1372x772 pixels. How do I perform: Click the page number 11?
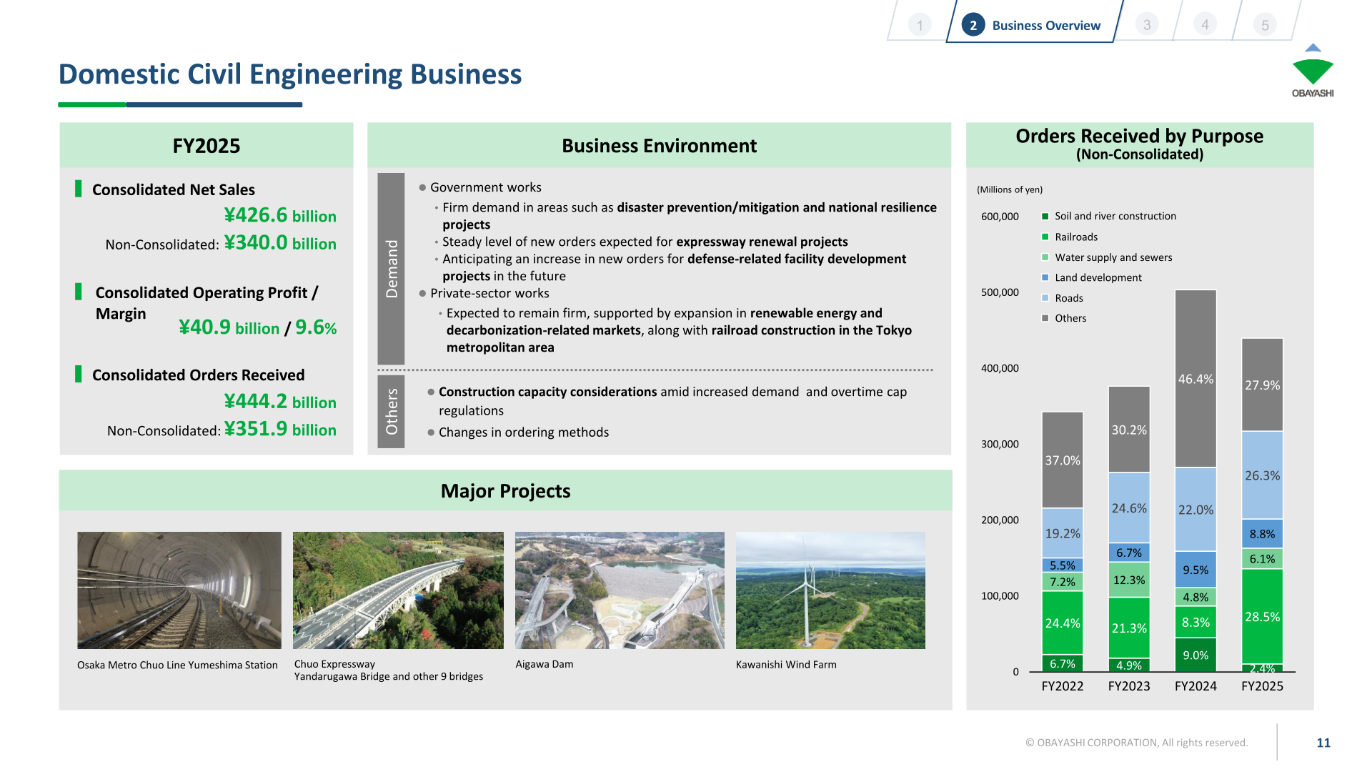1323,743
